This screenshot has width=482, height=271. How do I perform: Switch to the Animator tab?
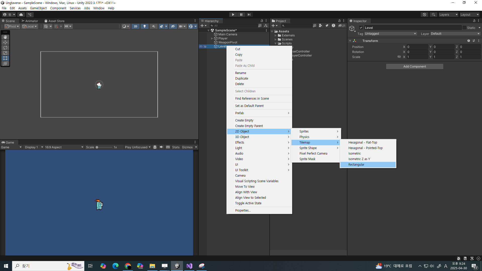pos(30,21)
